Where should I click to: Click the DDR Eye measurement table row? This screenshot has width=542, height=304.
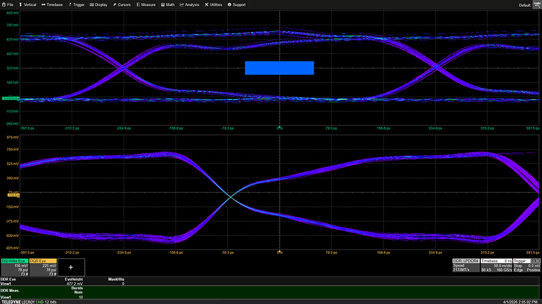point(69,282)
